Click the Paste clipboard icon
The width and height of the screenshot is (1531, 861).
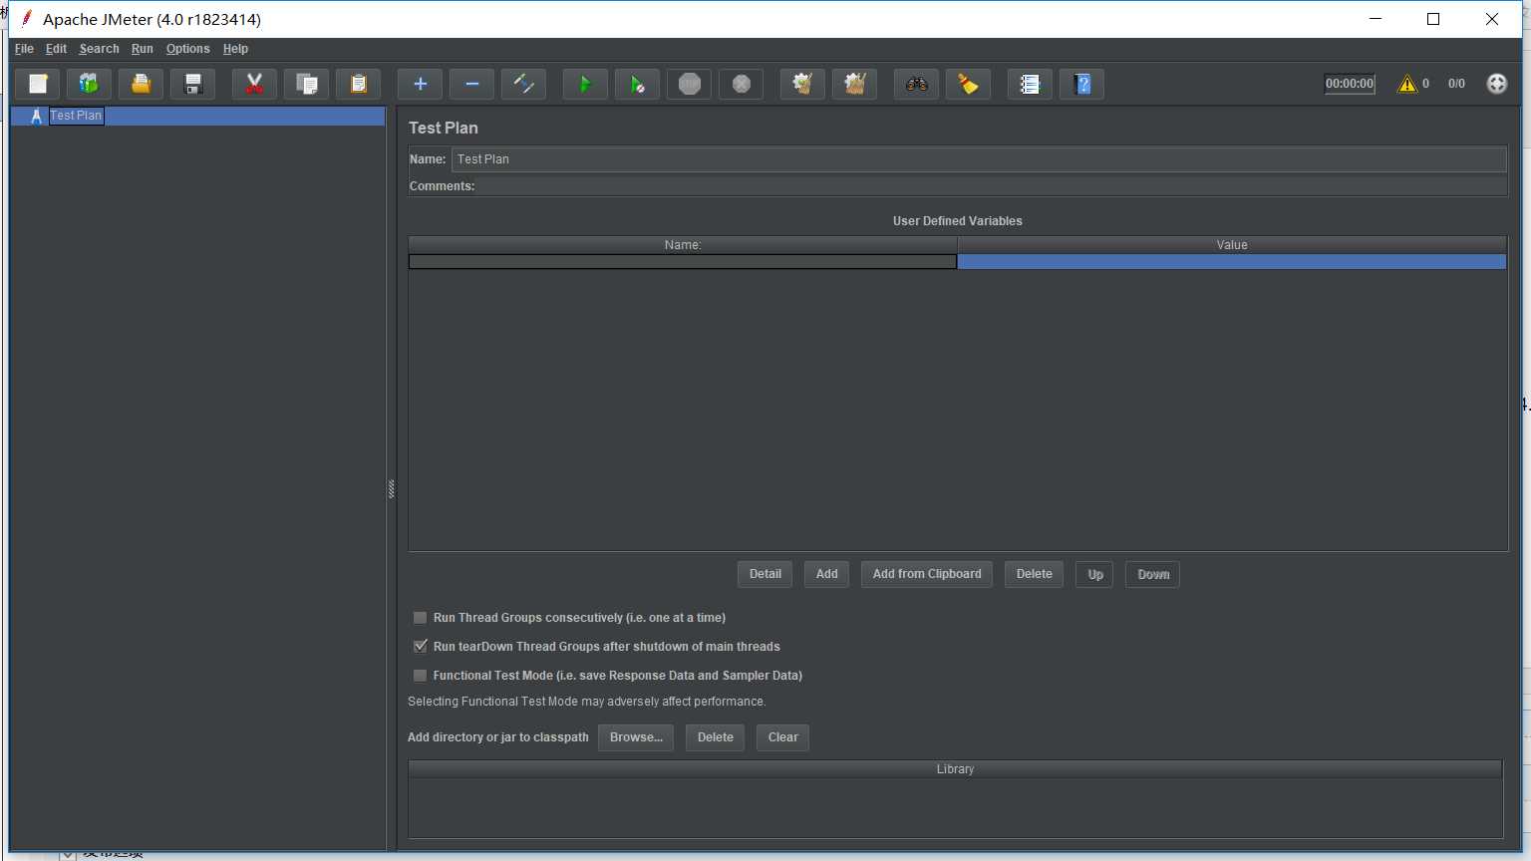pyautogui.click(x=358, y=85)
